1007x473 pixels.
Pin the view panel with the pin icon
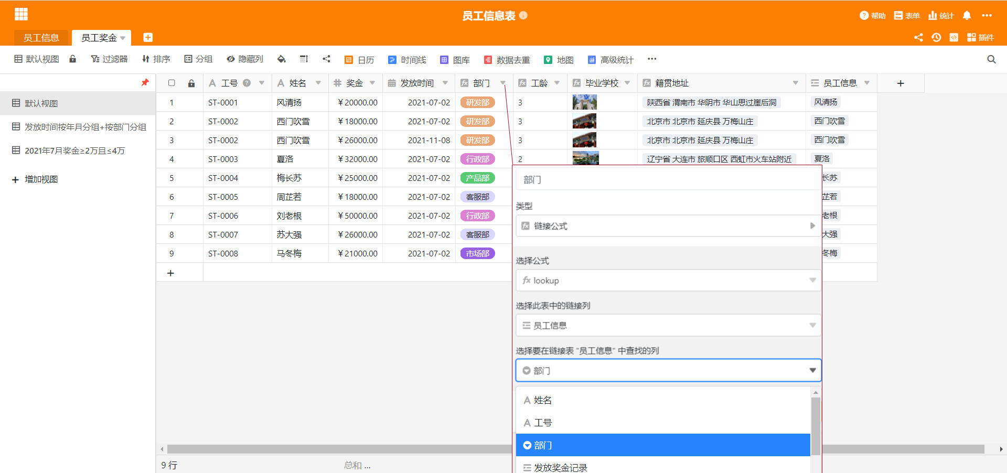(x=145, y=82)
